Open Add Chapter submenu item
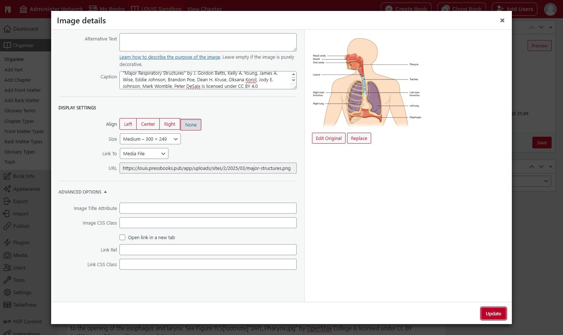The image size is (563, 335). (x=18, y=80)
